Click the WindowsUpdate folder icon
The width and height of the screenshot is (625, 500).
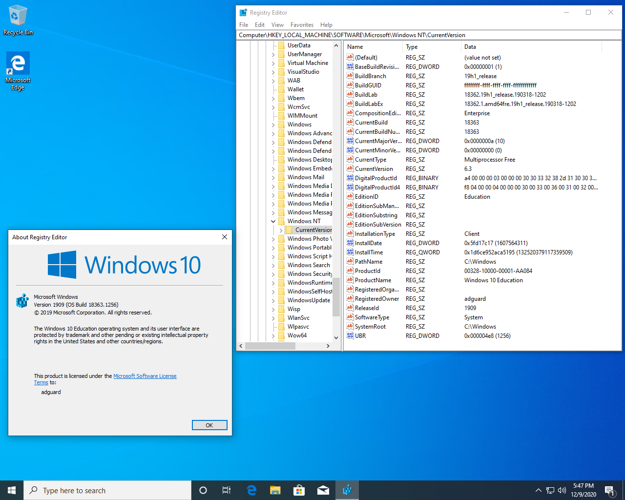(x=281, y=300)
